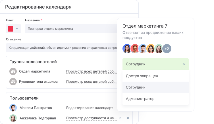
Task: Change Руководители отделов access permission link
Action: pos(91,82)
